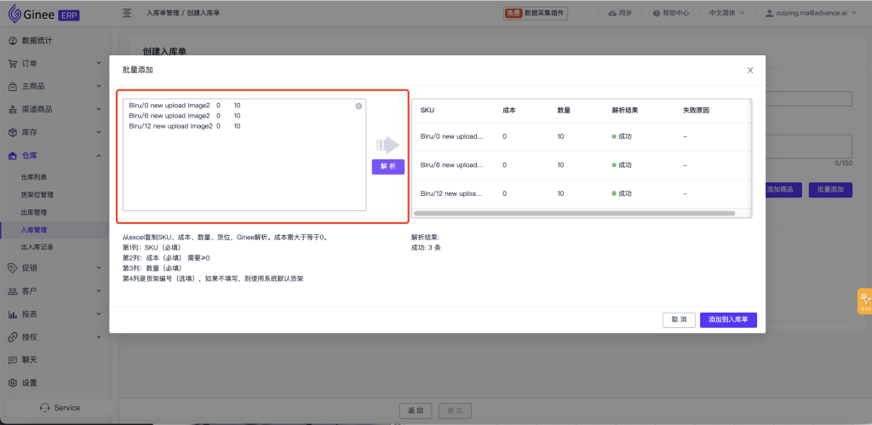Screen dimensions: 872x425
Task: Open the 订单 cart icon in sidebar
Action: [13, 63]
